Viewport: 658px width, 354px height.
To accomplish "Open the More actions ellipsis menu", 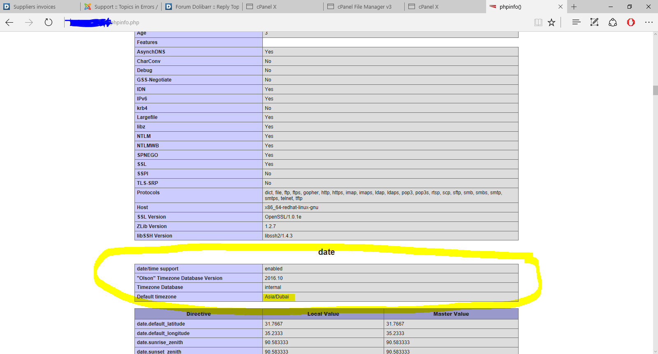I will coord(649,22).
